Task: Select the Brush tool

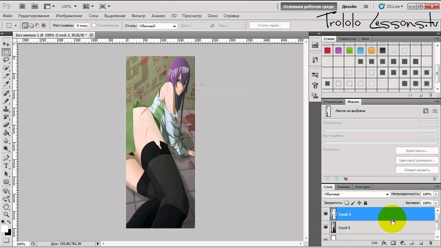Action: click(6, 101)
